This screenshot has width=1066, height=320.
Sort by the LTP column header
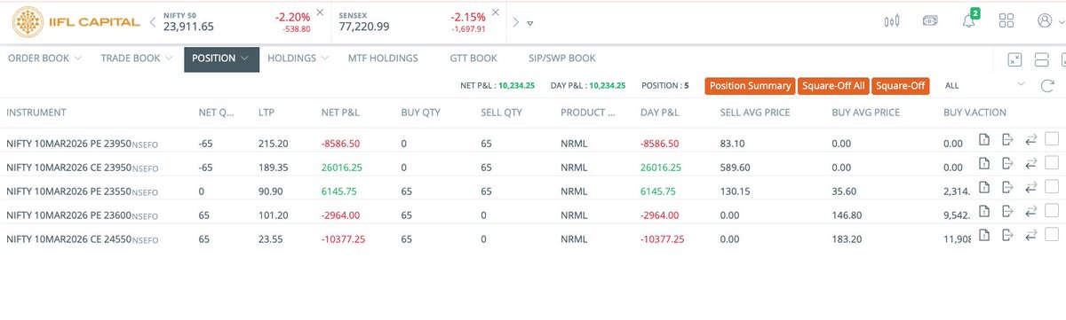pyautogui.click(x=266, y=113)
